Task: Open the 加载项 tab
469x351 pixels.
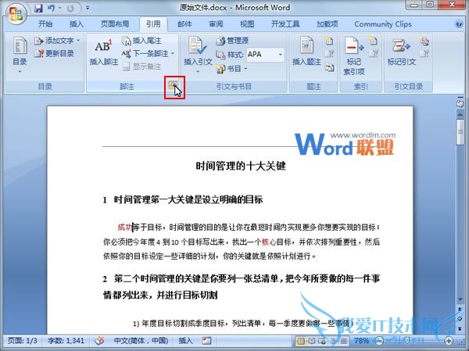Action: [328, 24]
